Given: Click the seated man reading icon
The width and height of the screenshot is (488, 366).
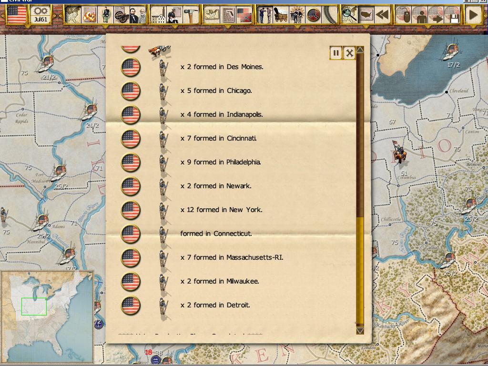Looking at the screenshot, I should point(174,15).
